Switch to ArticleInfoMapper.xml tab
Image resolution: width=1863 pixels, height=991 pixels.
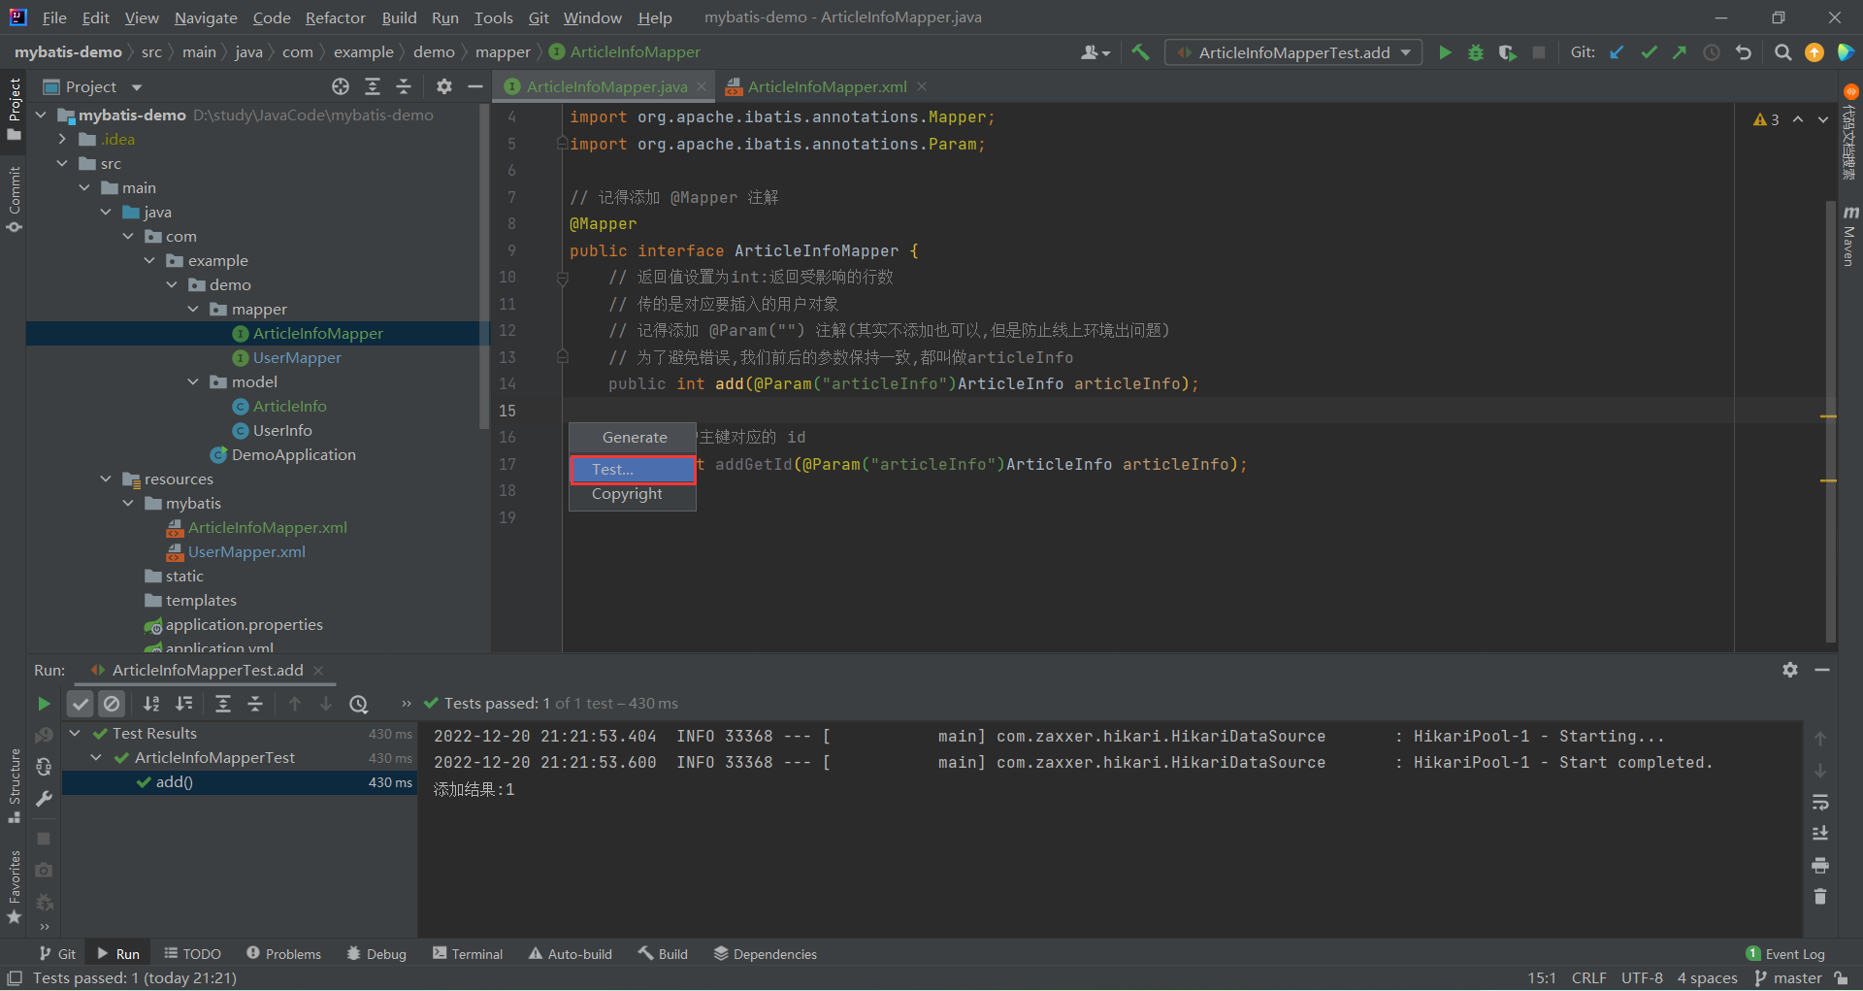(x=827, y=86)
